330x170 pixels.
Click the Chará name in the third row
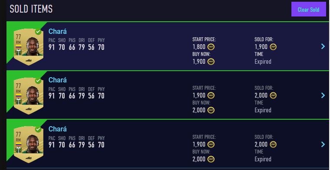[57, 129]
